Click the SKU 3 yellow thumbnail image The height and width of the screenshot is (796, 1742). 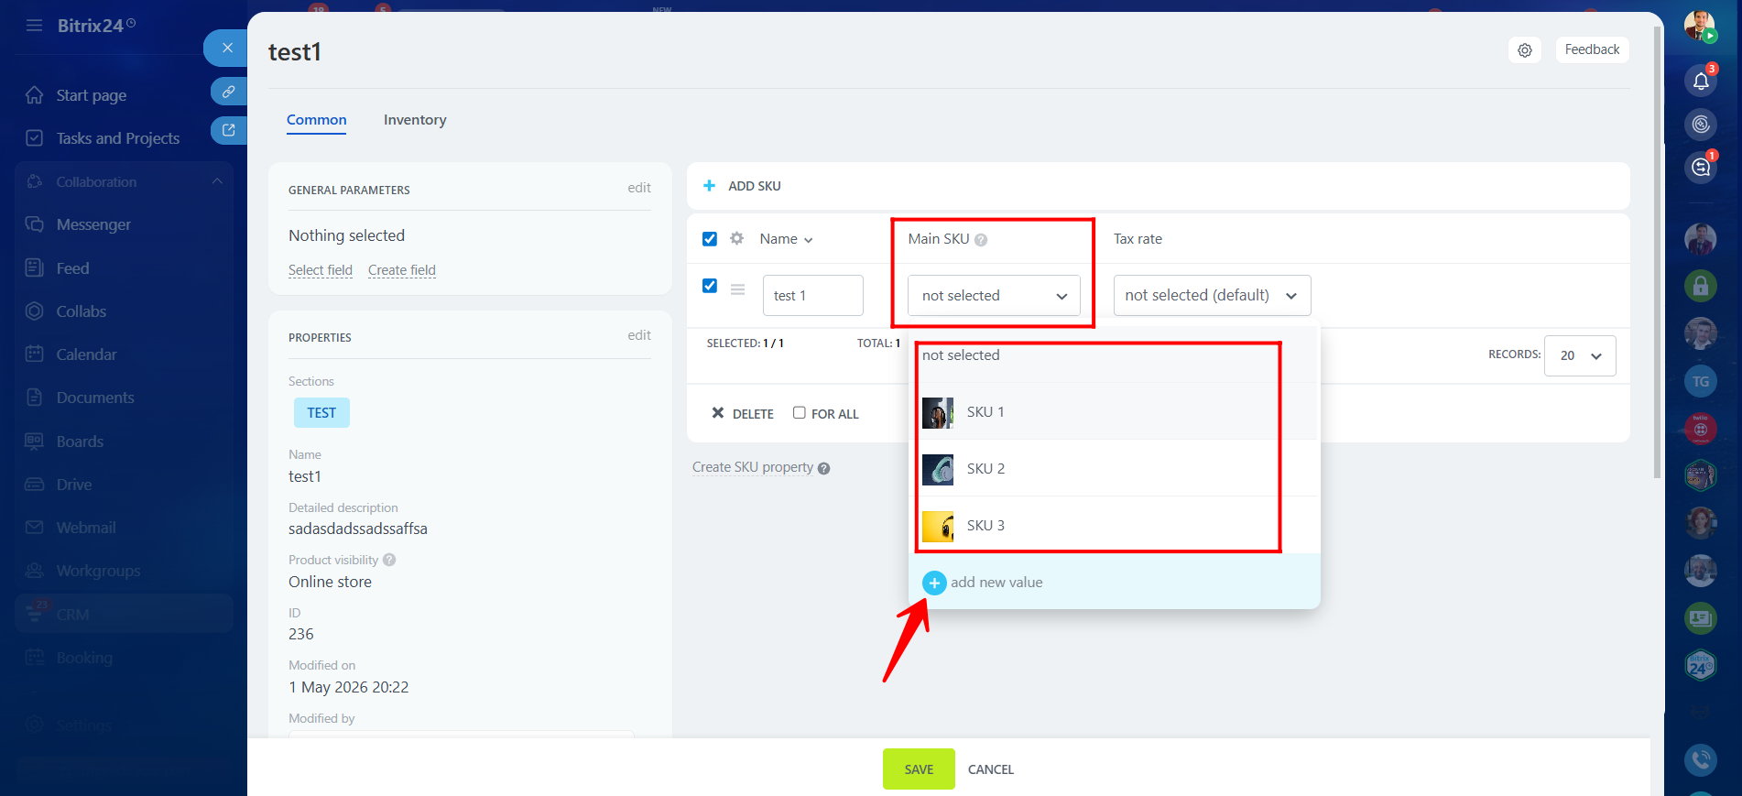click(938, 526)
